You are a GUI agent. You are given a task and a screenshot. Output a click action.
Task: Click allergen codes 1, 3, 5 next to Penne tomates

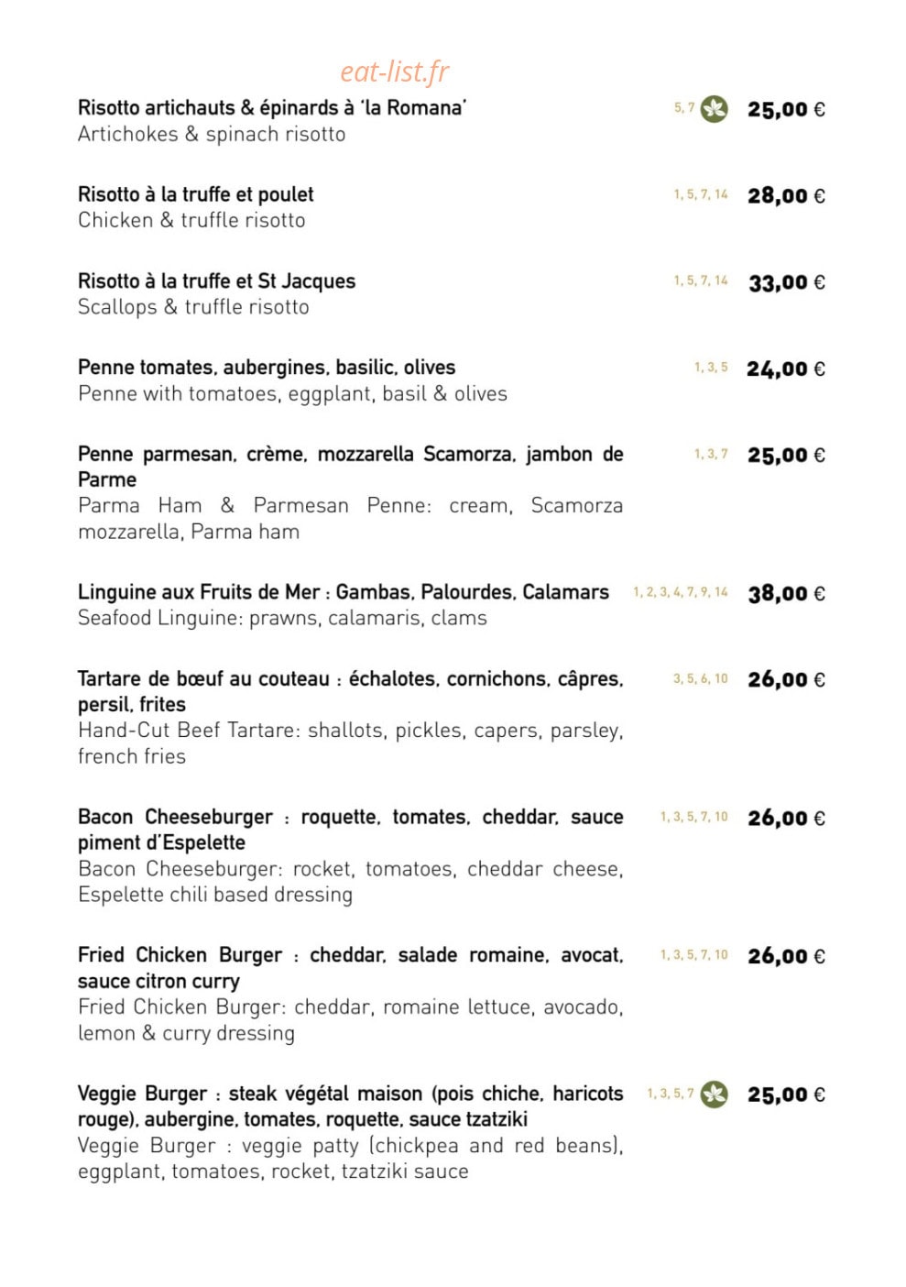tap(711, 368)
